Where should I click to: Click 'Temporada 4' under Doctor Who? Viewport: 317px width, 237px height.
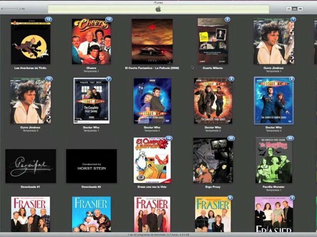[x=273, y=131]
